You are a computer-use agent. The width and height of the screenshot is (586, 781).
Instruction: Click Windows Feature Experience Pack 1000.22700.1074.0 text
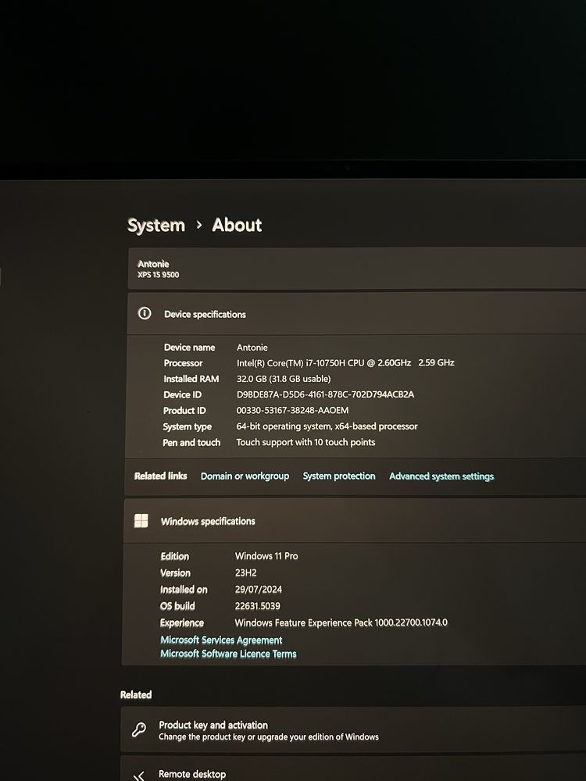pos(341,622)
